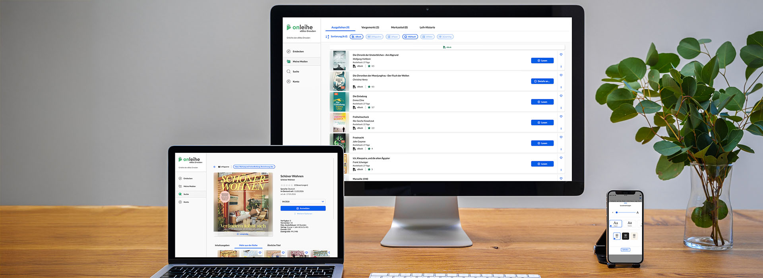763x278 pixels.
Task: Open more options dots for Die Chronik der Unsterblichen
Action: [561, 67]
